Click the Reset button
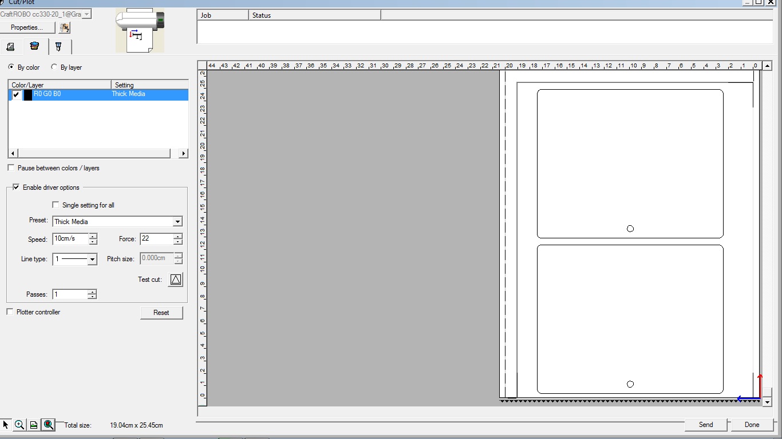The image size is (782, 439). [161, 313]
